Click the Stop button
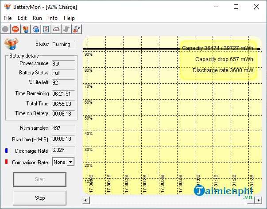Viewport: 267px width, 209px height. (x=40, y=198)
